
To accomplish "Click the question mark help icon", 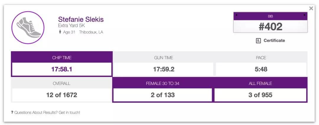I will [x=12, y=112].
